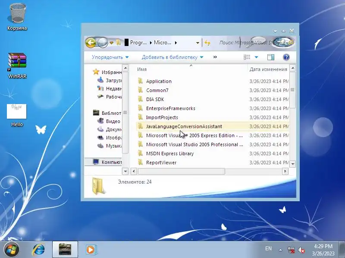Image resolution: width=345 pixels, height=258 pixels.
Task: Open the Упорядочить menu
Action: (110, 57)
